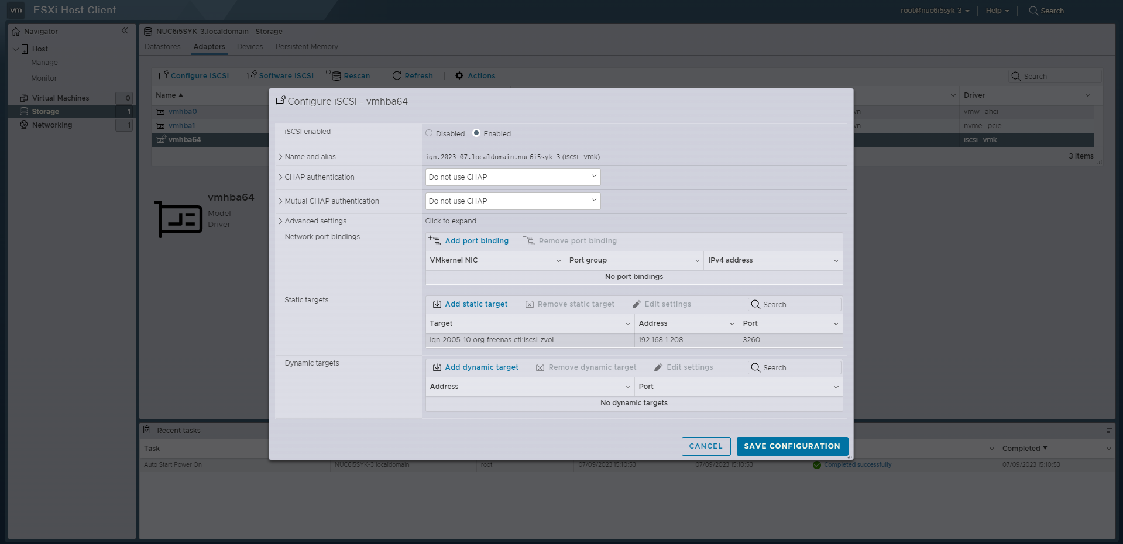Click the Add port binding icon
This screenshot has height=544, width=1123.
434,240
